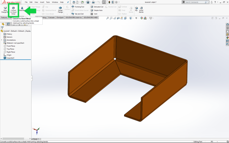Switch to the Features tab
229x143 pixels.
point(4,17)
